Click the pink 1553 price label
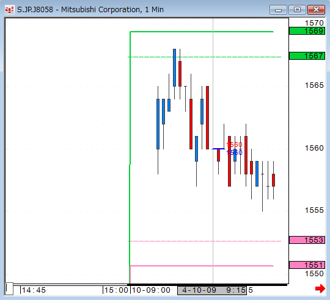 307,240
